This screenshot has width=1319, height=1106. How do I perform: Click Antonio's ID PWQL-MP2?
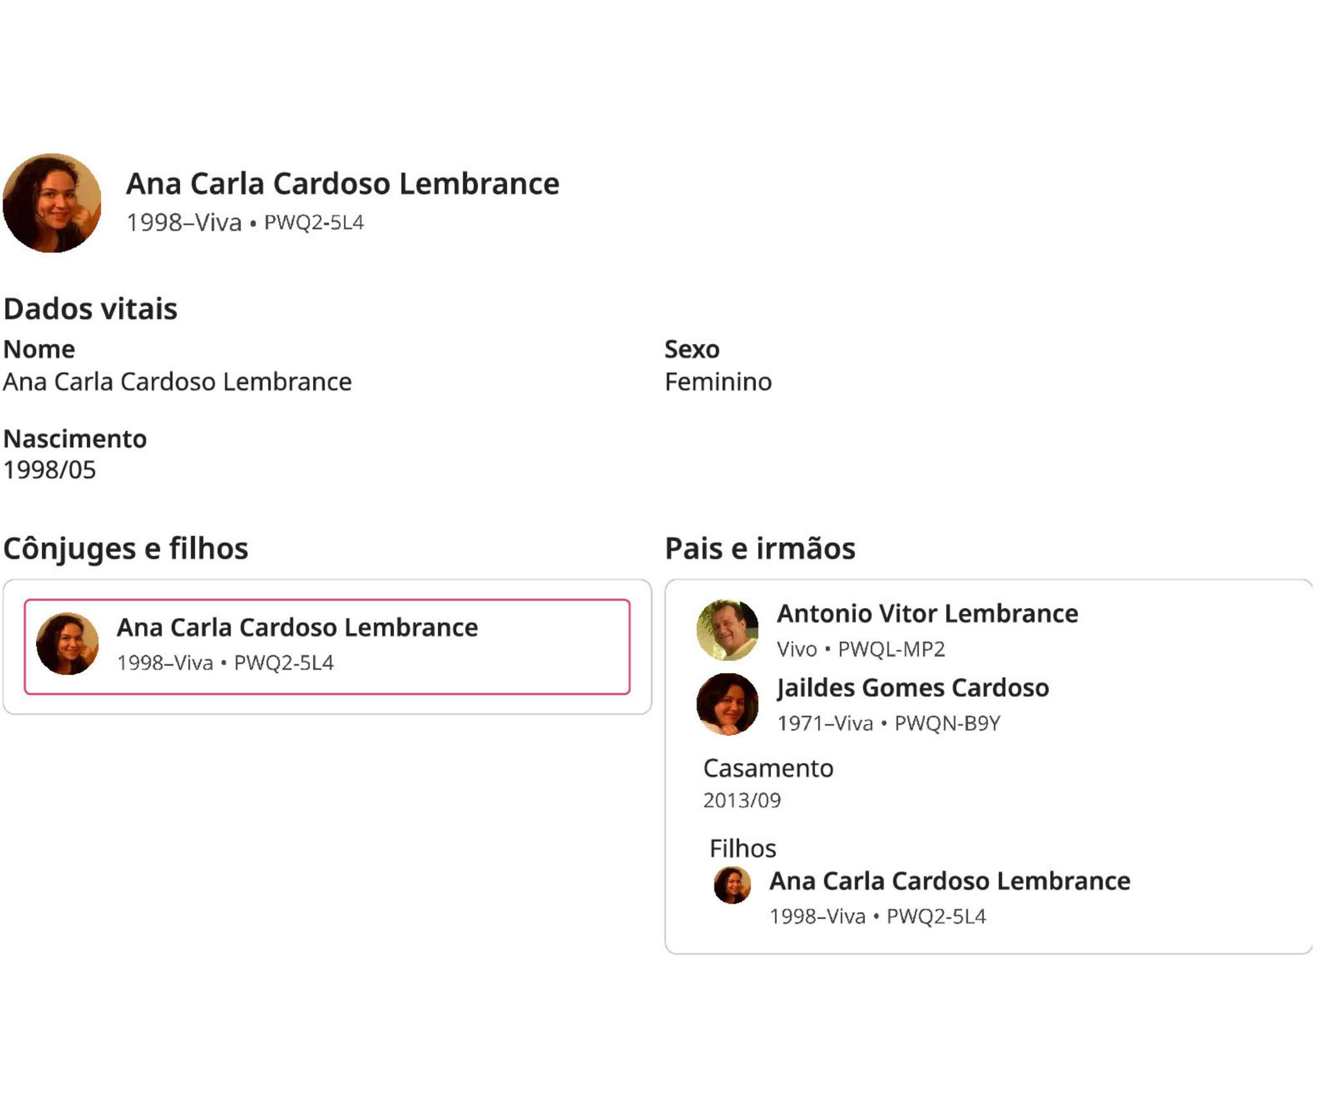(891, 649)
